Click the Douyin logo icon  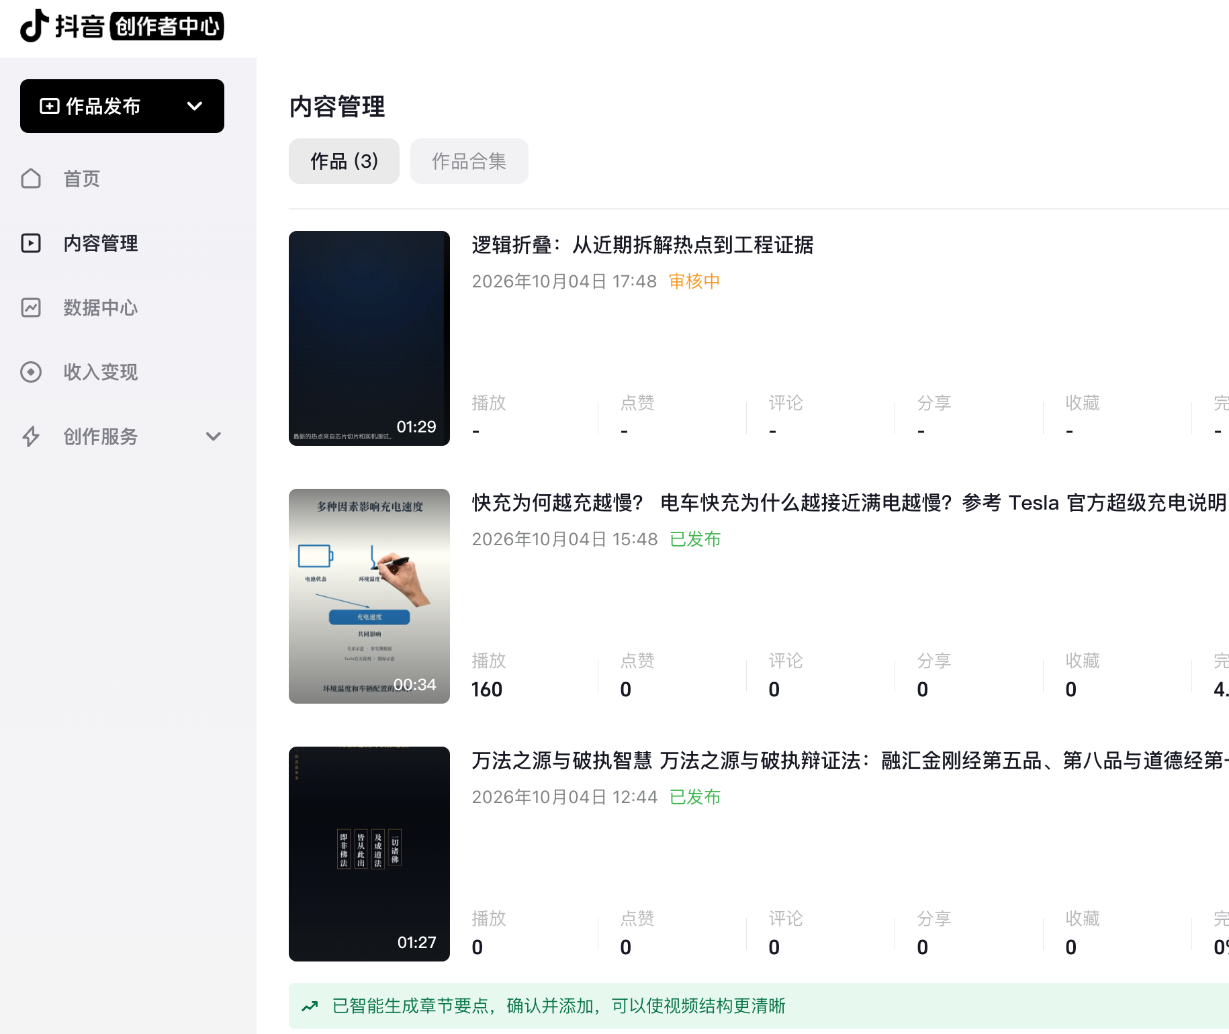point(34,26)
